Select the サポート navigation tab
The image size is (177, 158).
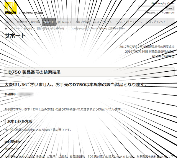pos(49,22)
